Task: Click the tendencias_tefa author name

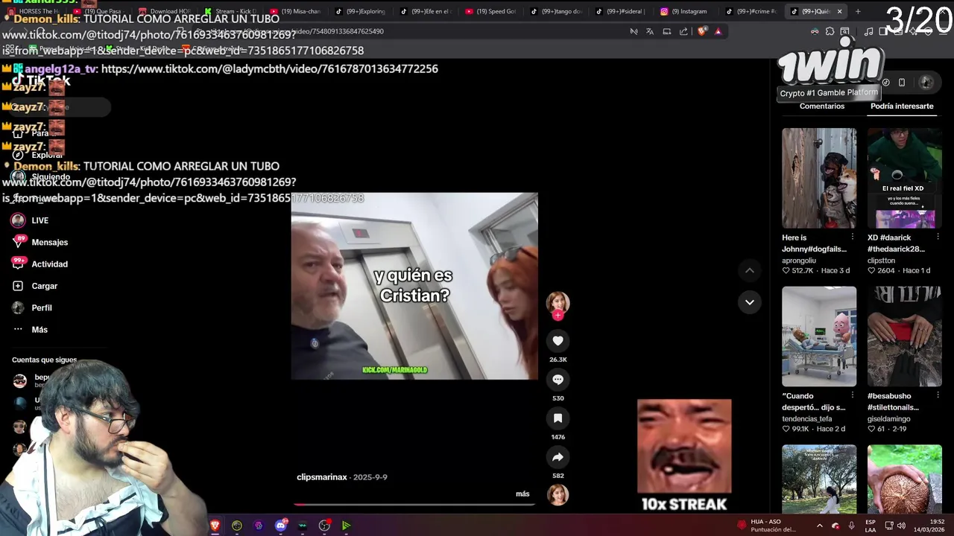Action: (807, 418)
